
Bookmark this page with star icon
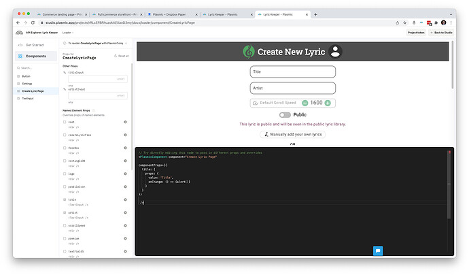coord(404,22)
